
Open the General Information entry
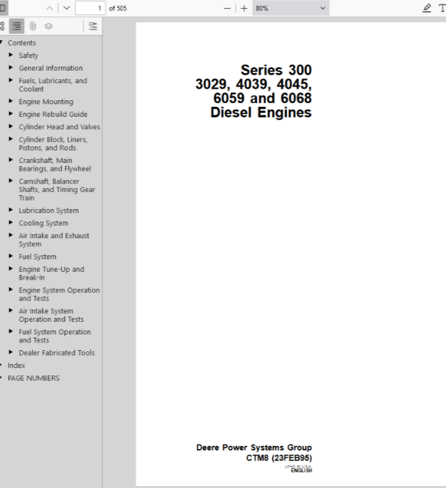click(51, 68)
